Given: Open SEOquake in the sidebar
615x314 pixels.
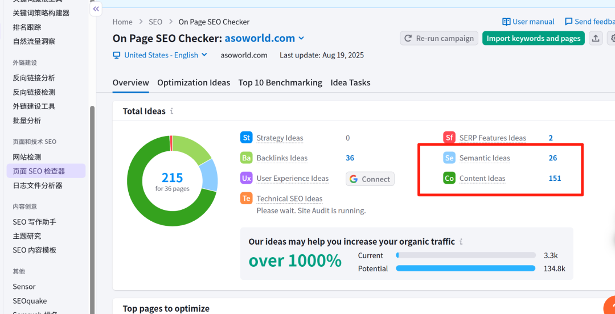Looking at the screenshot, I should 30,301.
